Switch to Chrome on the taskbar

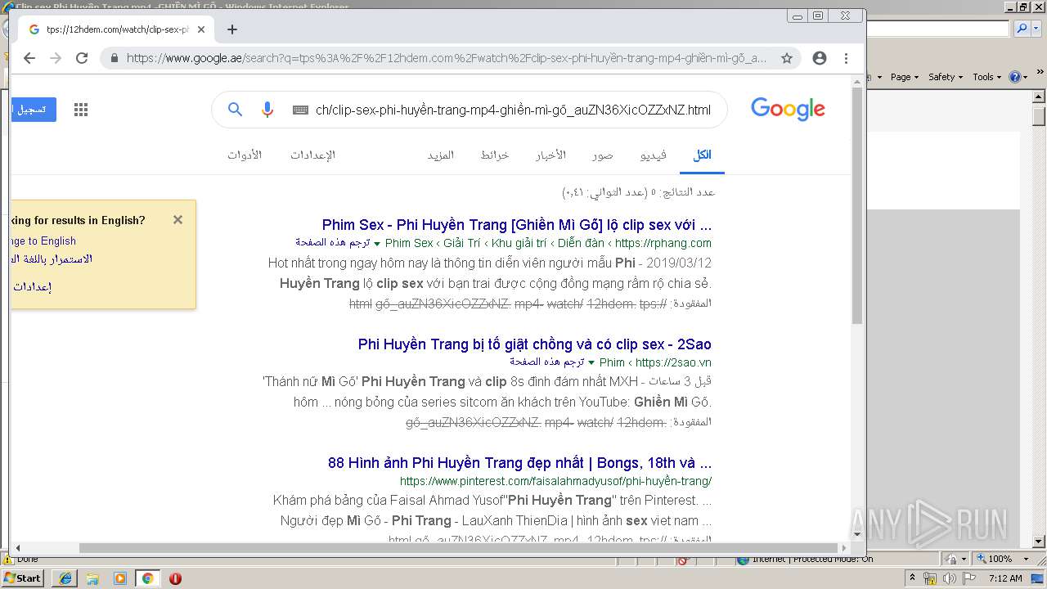click(147, 578)
